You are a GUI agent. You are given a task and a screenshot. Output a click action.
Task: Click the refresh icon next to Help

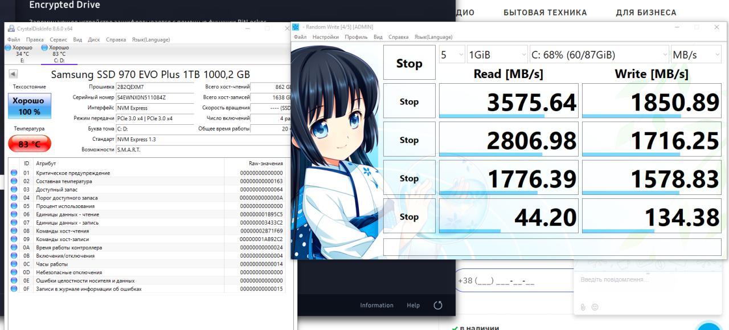(438, 305)
